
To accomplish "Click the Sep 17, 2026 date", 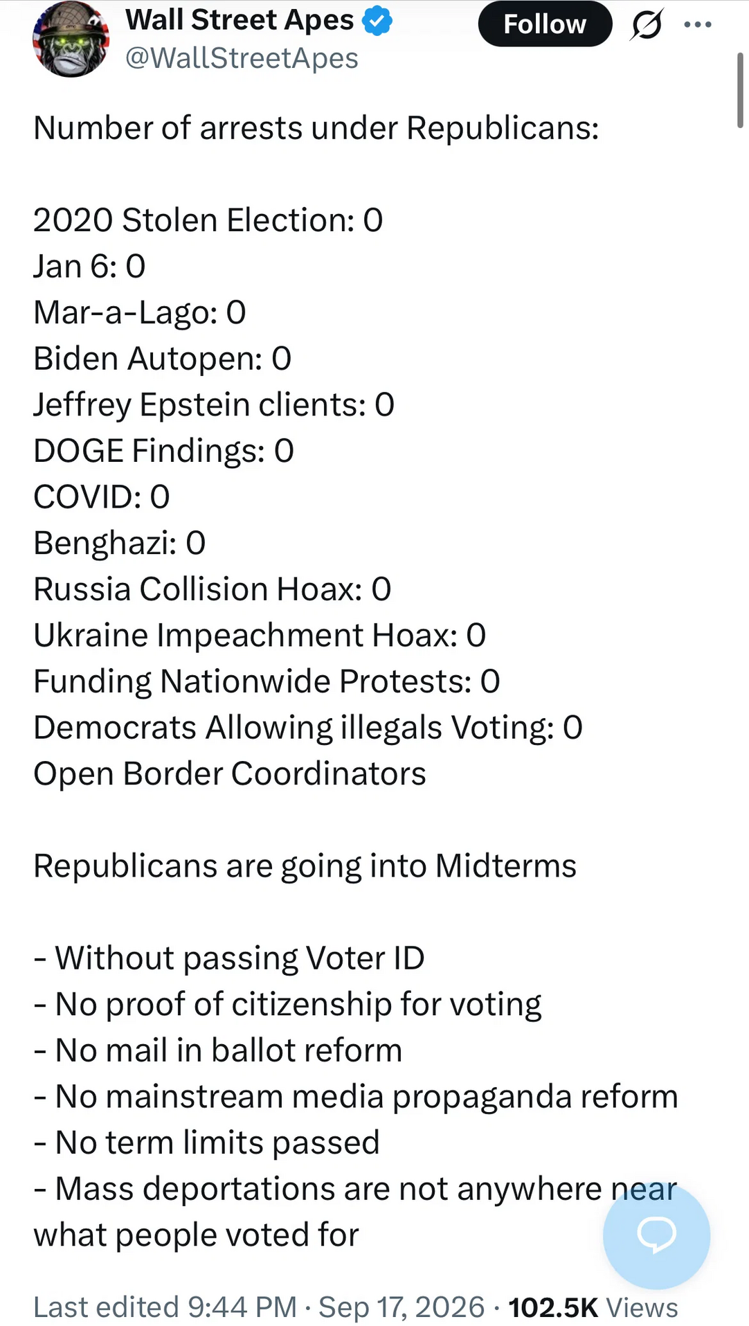I will 401,1307.
